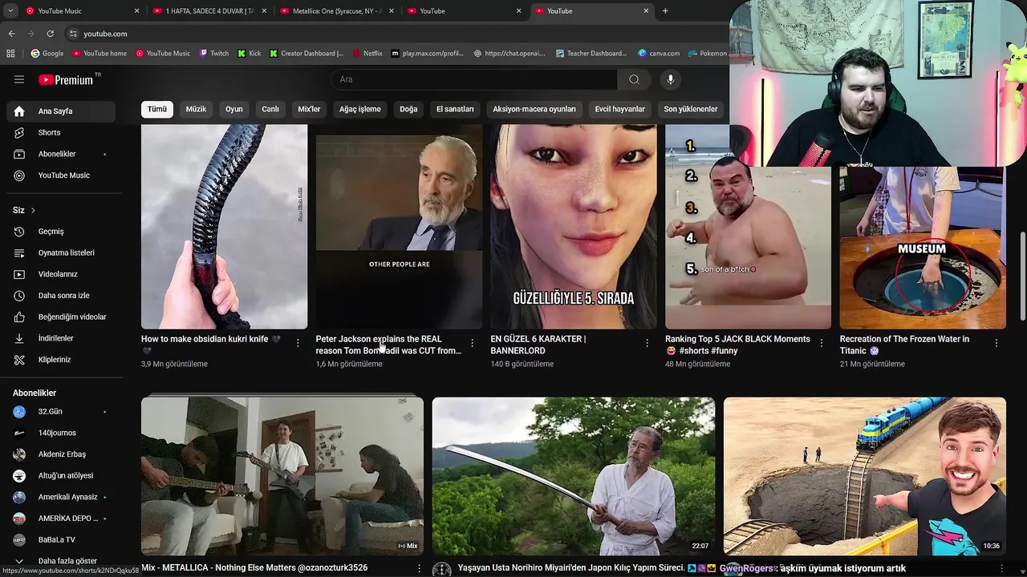Screen dimensions: 1027x577
Task: Open options for obsidian kukri knife video
Action: [298, 343]
